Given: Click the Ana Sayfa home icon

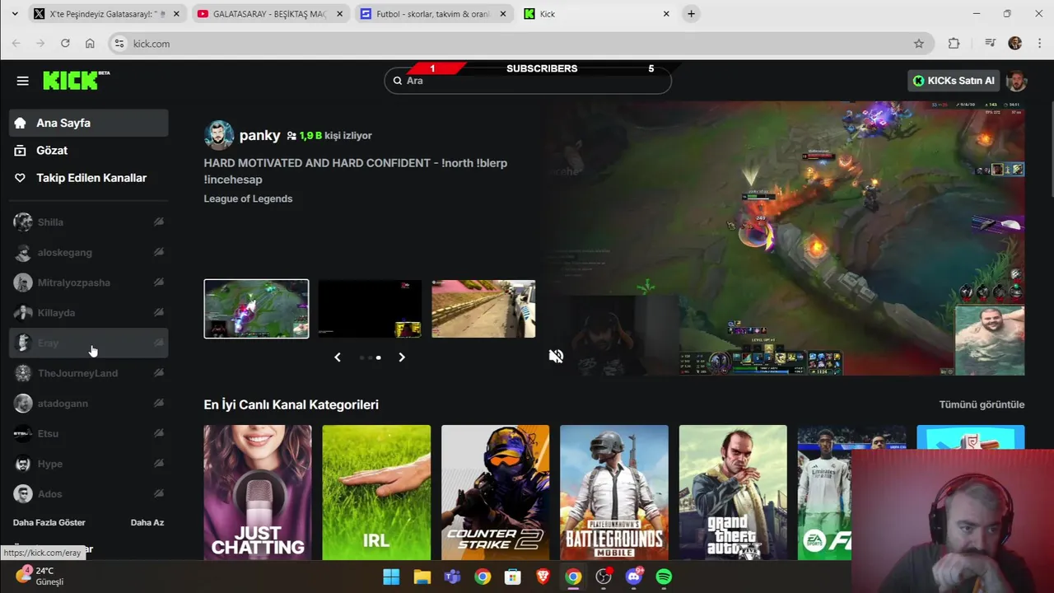Looking at the screenshot, I should [21, 123].
